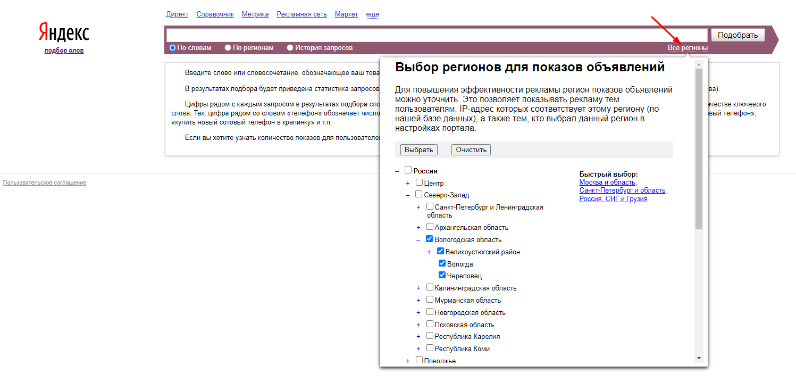Toggle the Новгородская область checkbox

430,312
